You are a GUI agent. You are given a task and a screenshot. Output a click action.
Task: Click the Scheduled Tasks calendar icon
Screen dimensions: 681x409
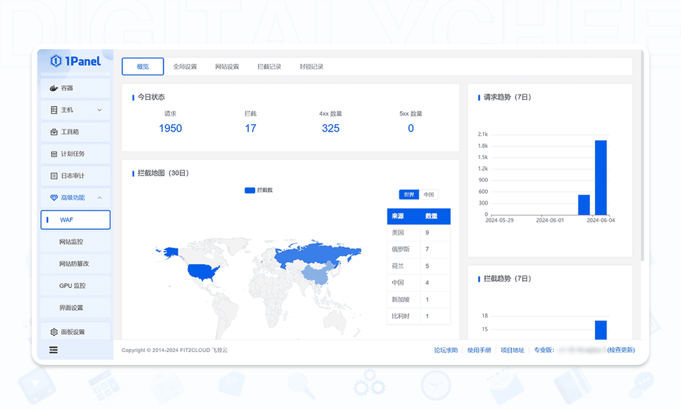[x=54, y=154]
